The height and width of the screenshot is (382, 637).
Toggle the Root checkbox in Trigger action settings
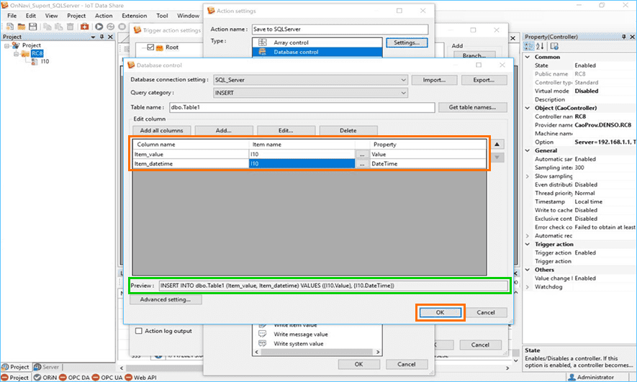pos(150,47)
